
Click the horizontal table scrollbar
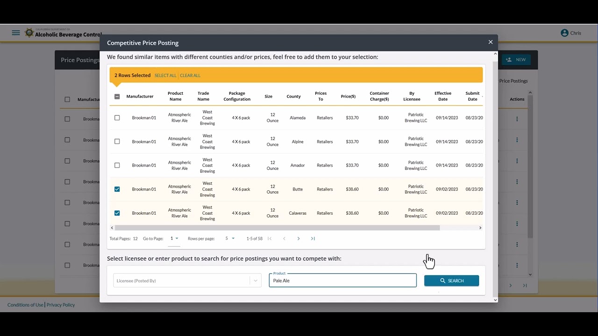[x=277, y=228]
